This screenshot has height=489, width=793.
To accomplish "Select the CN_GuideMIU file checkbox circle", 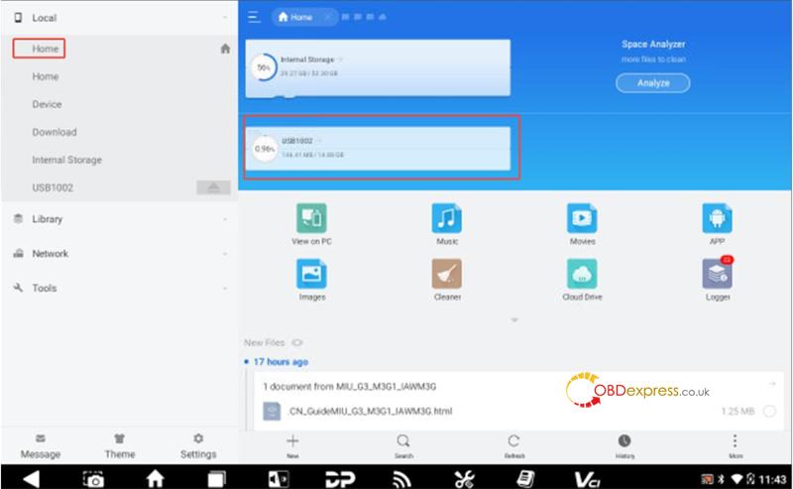I will pyautogui.click(x=769, y=411).
